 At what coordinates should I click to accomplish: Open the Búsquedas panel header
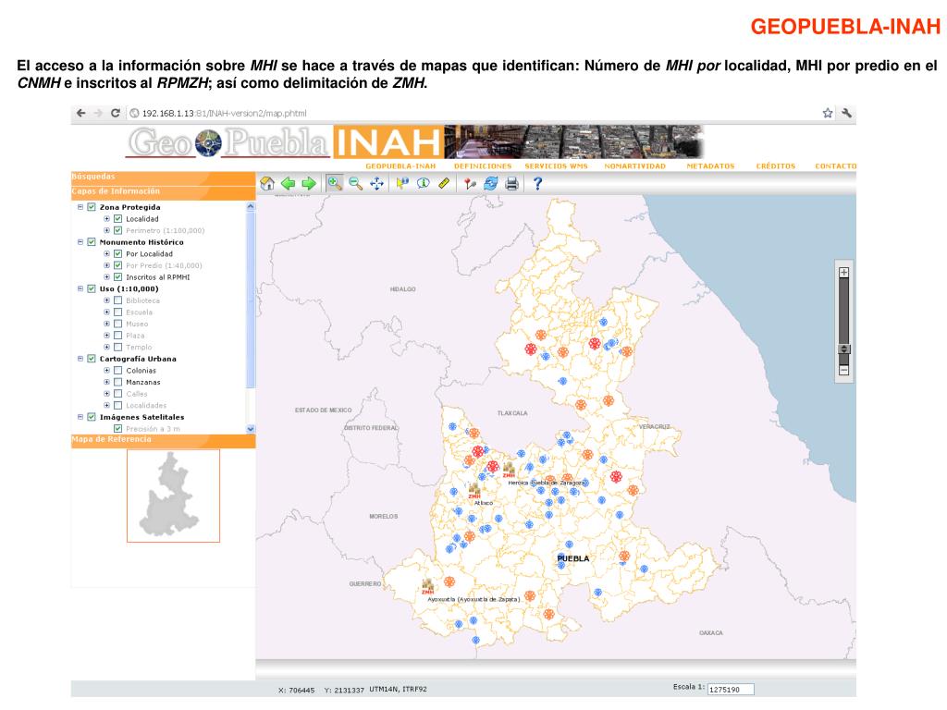[163, 177]
